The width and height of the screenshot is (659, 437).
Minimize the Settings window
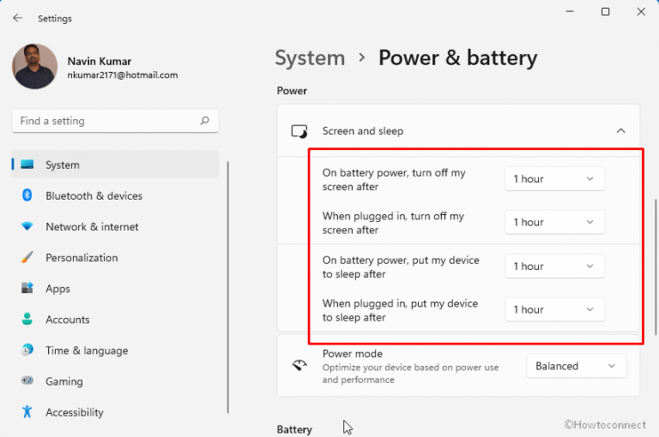tap(570, 12)
